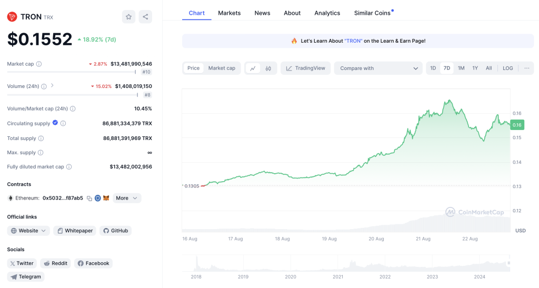Click the share icon next to TRON
This screenshot has height=288, width=539.
tap(145, 17)
